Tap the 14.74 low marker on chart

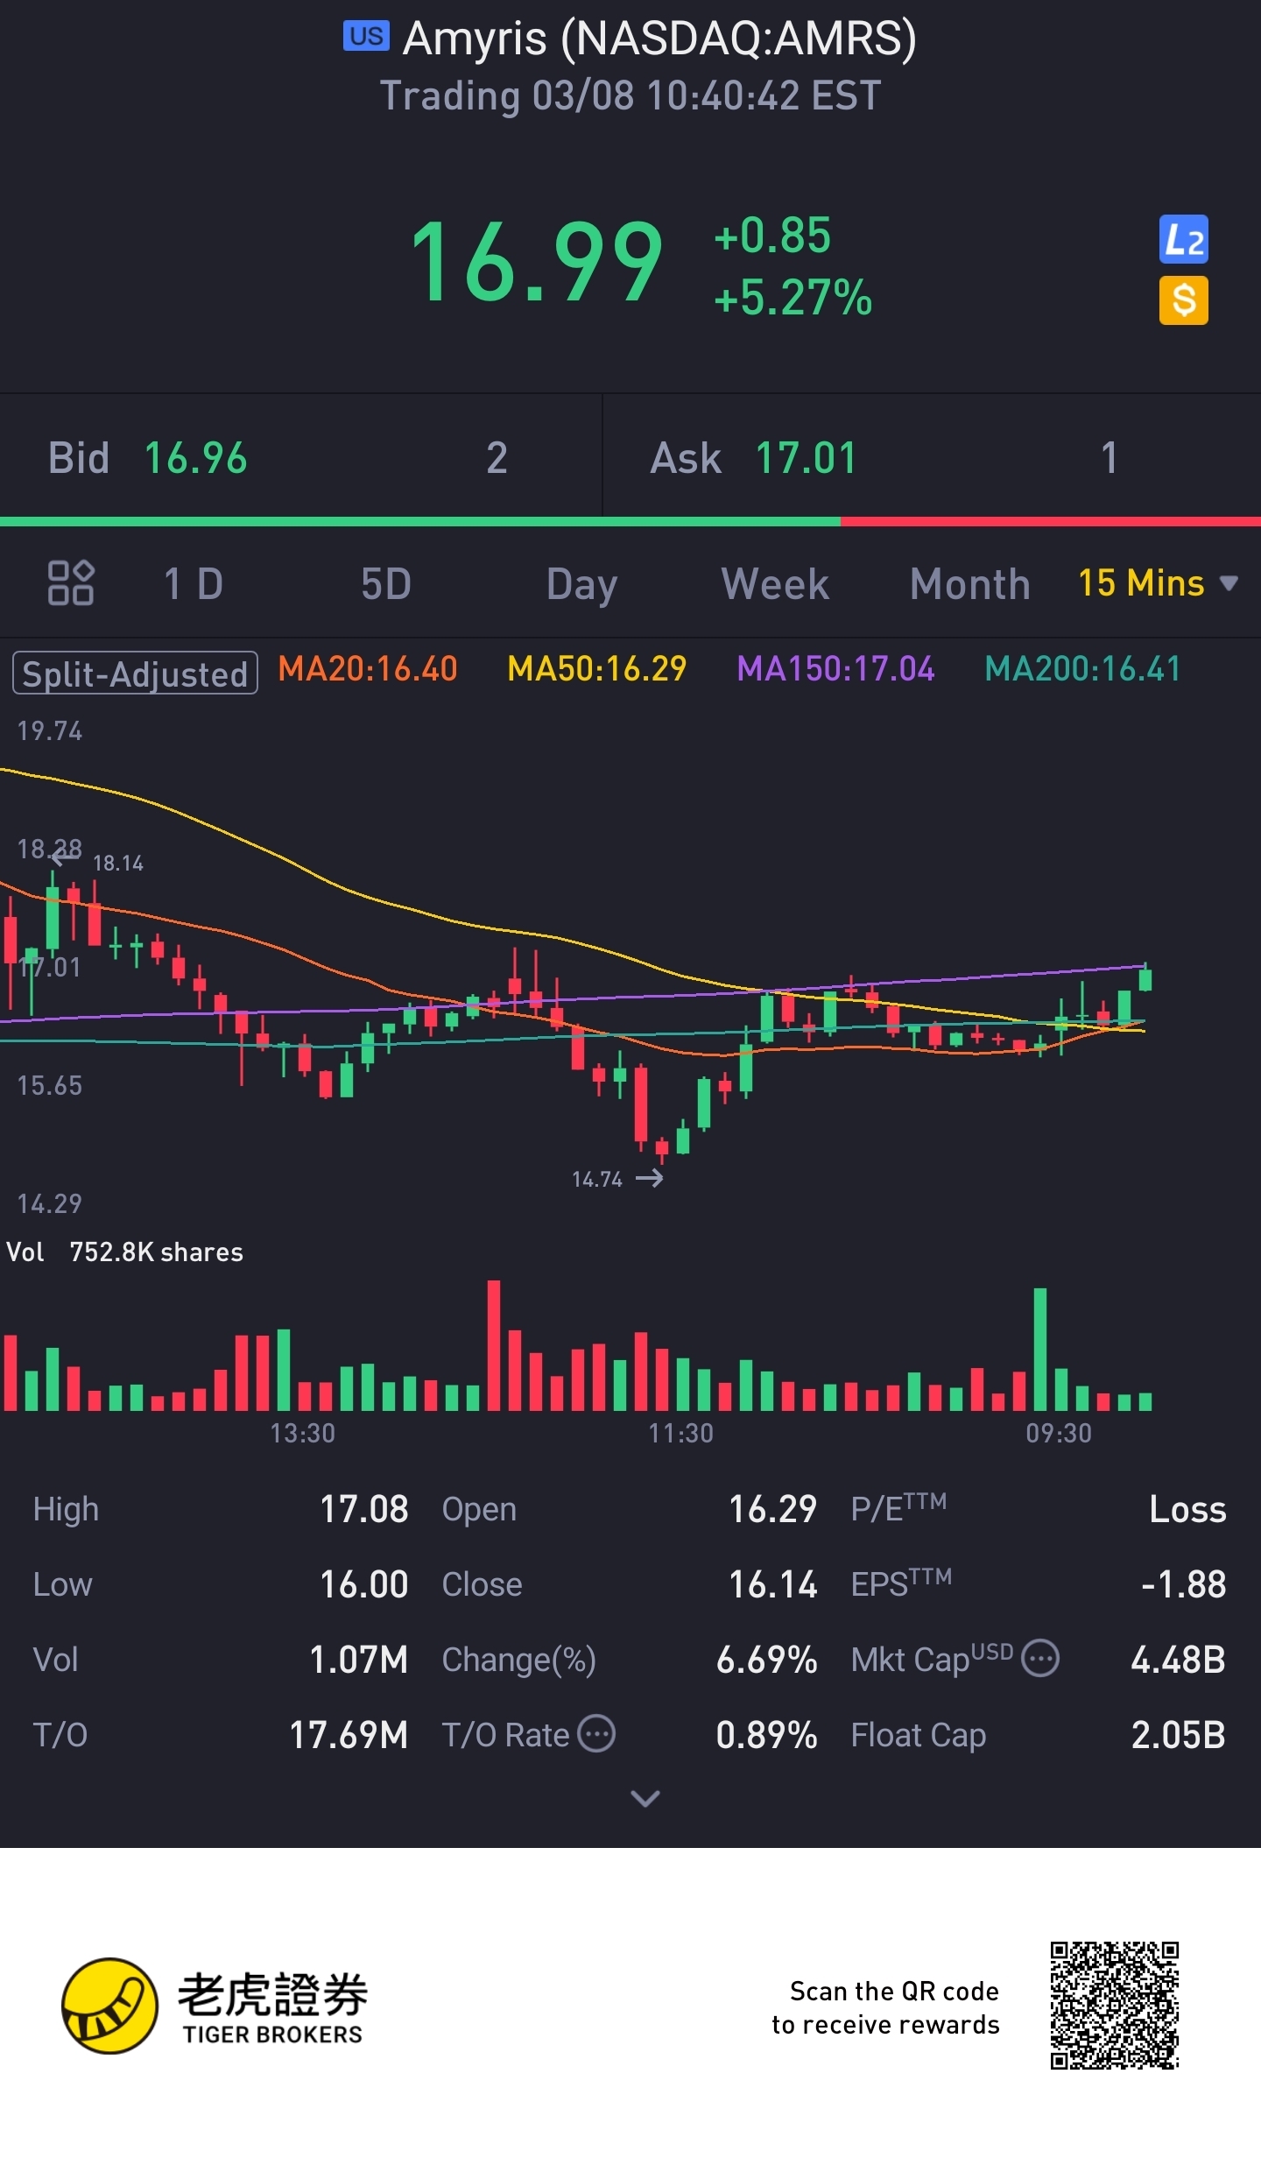pos(597,1179)
